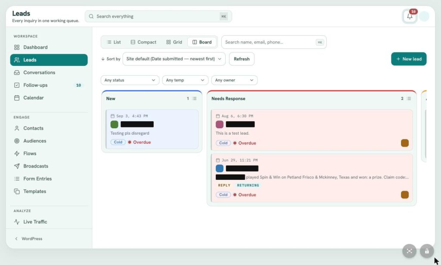This screenshot has width=441, height=265.
Task: Click the Contacts person icon
Action: pos(17,128)
